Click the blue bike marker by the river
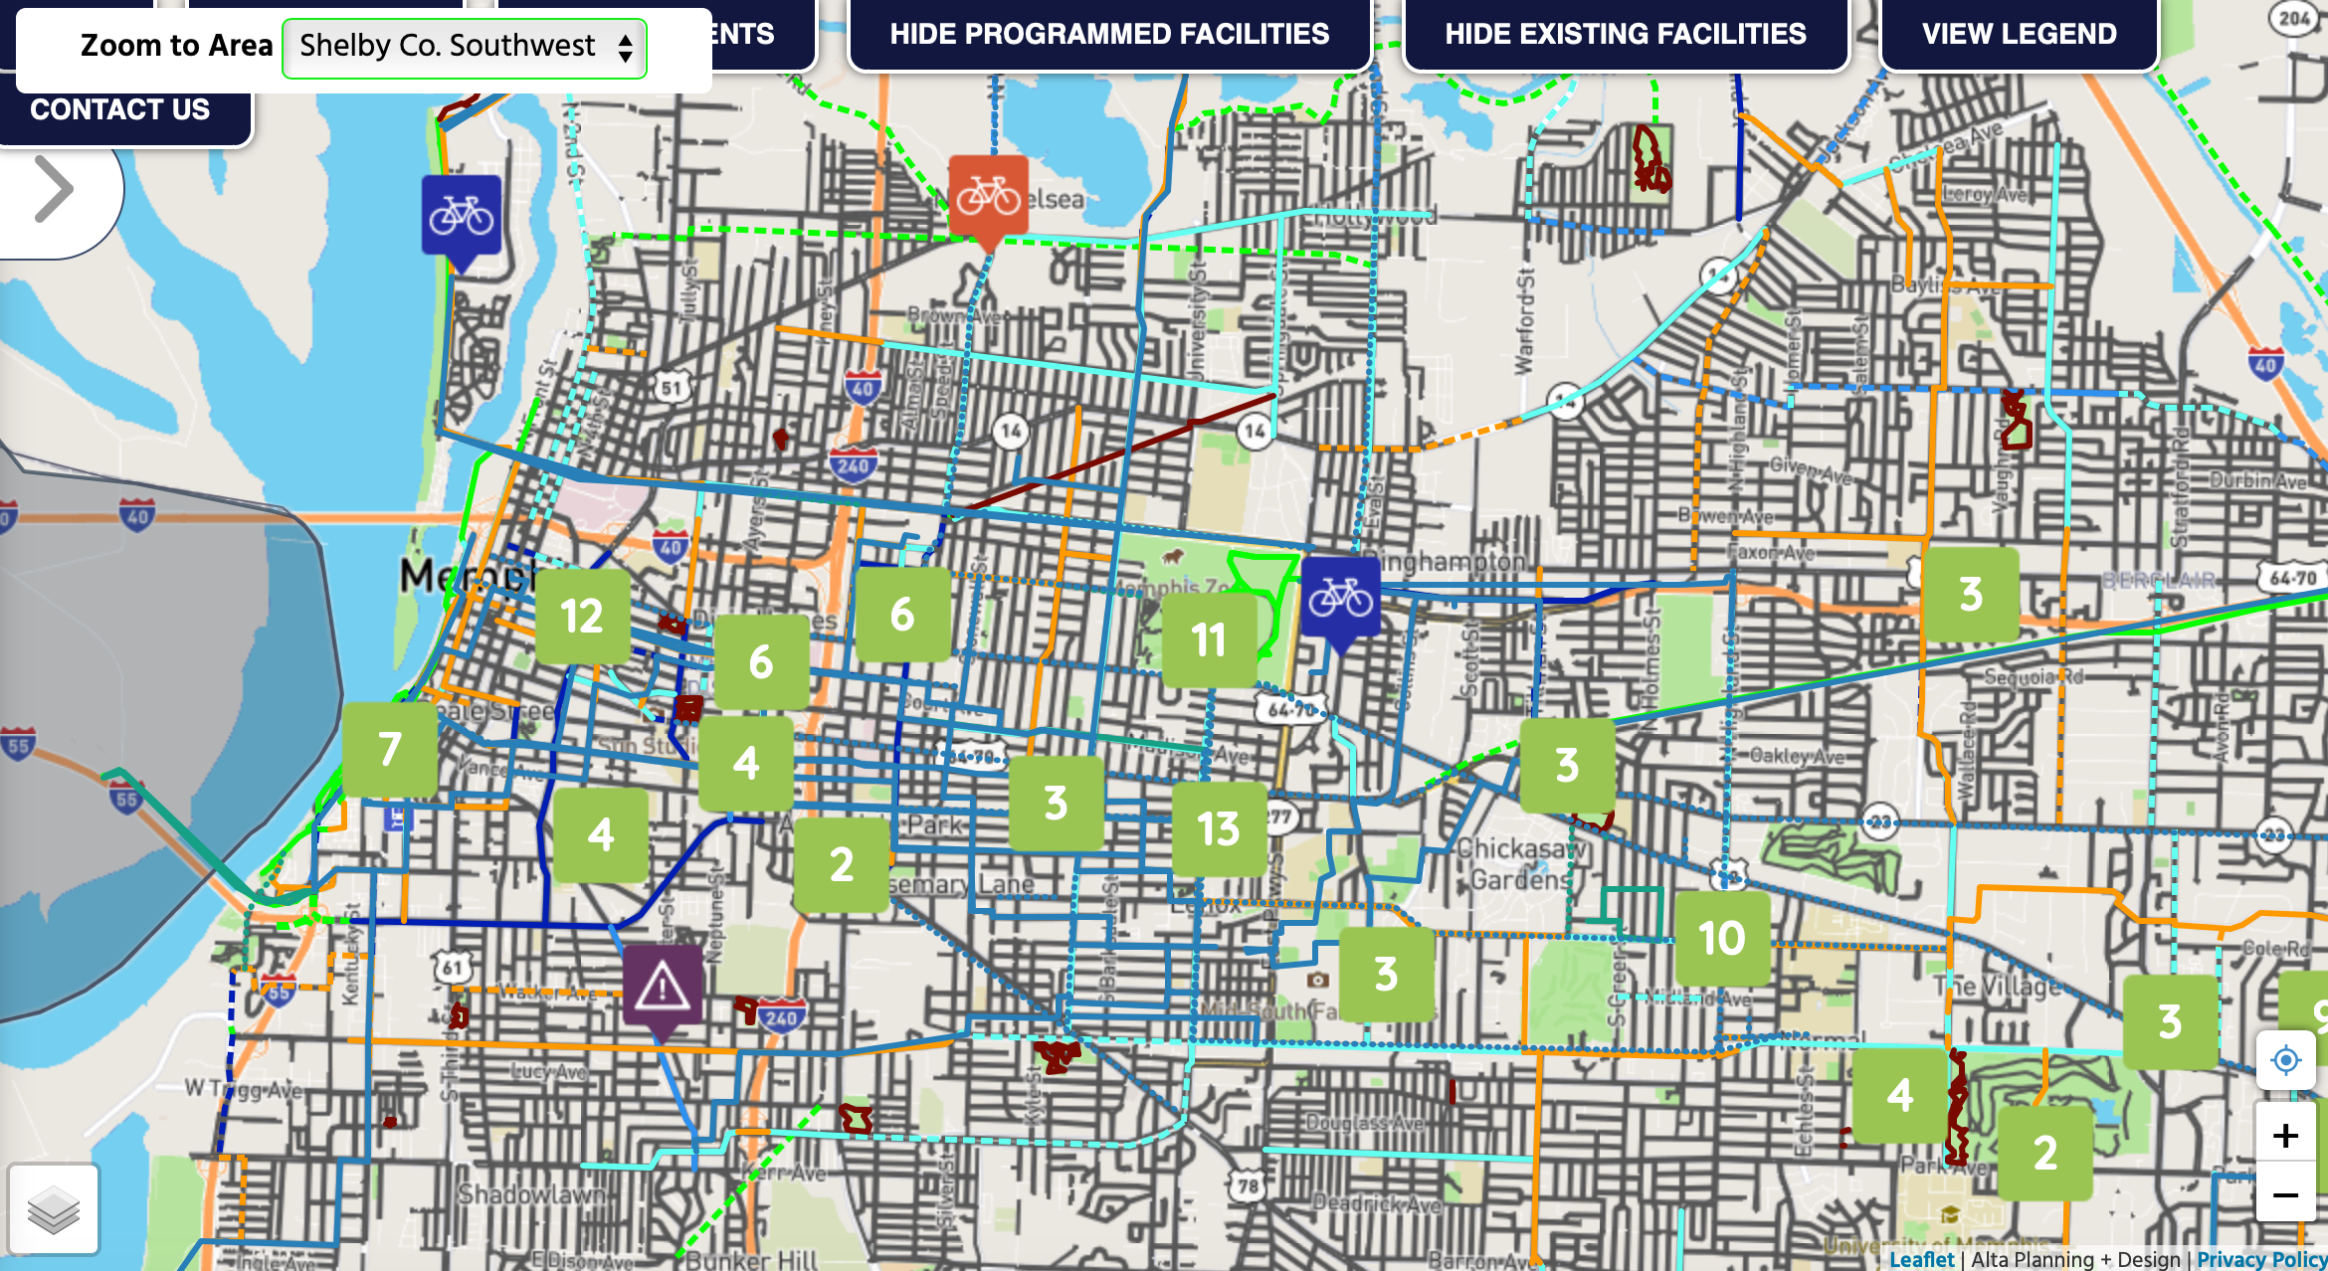The image size is (2328, 1271). (462, 216)
